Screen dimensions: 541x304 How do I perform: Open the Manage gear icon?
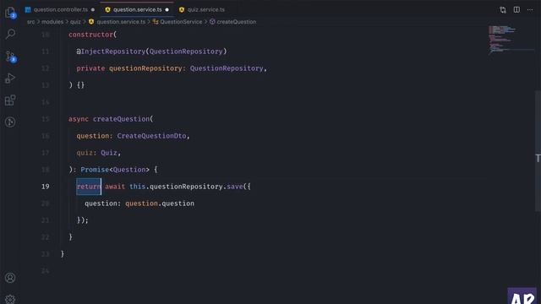coord(10,299)
